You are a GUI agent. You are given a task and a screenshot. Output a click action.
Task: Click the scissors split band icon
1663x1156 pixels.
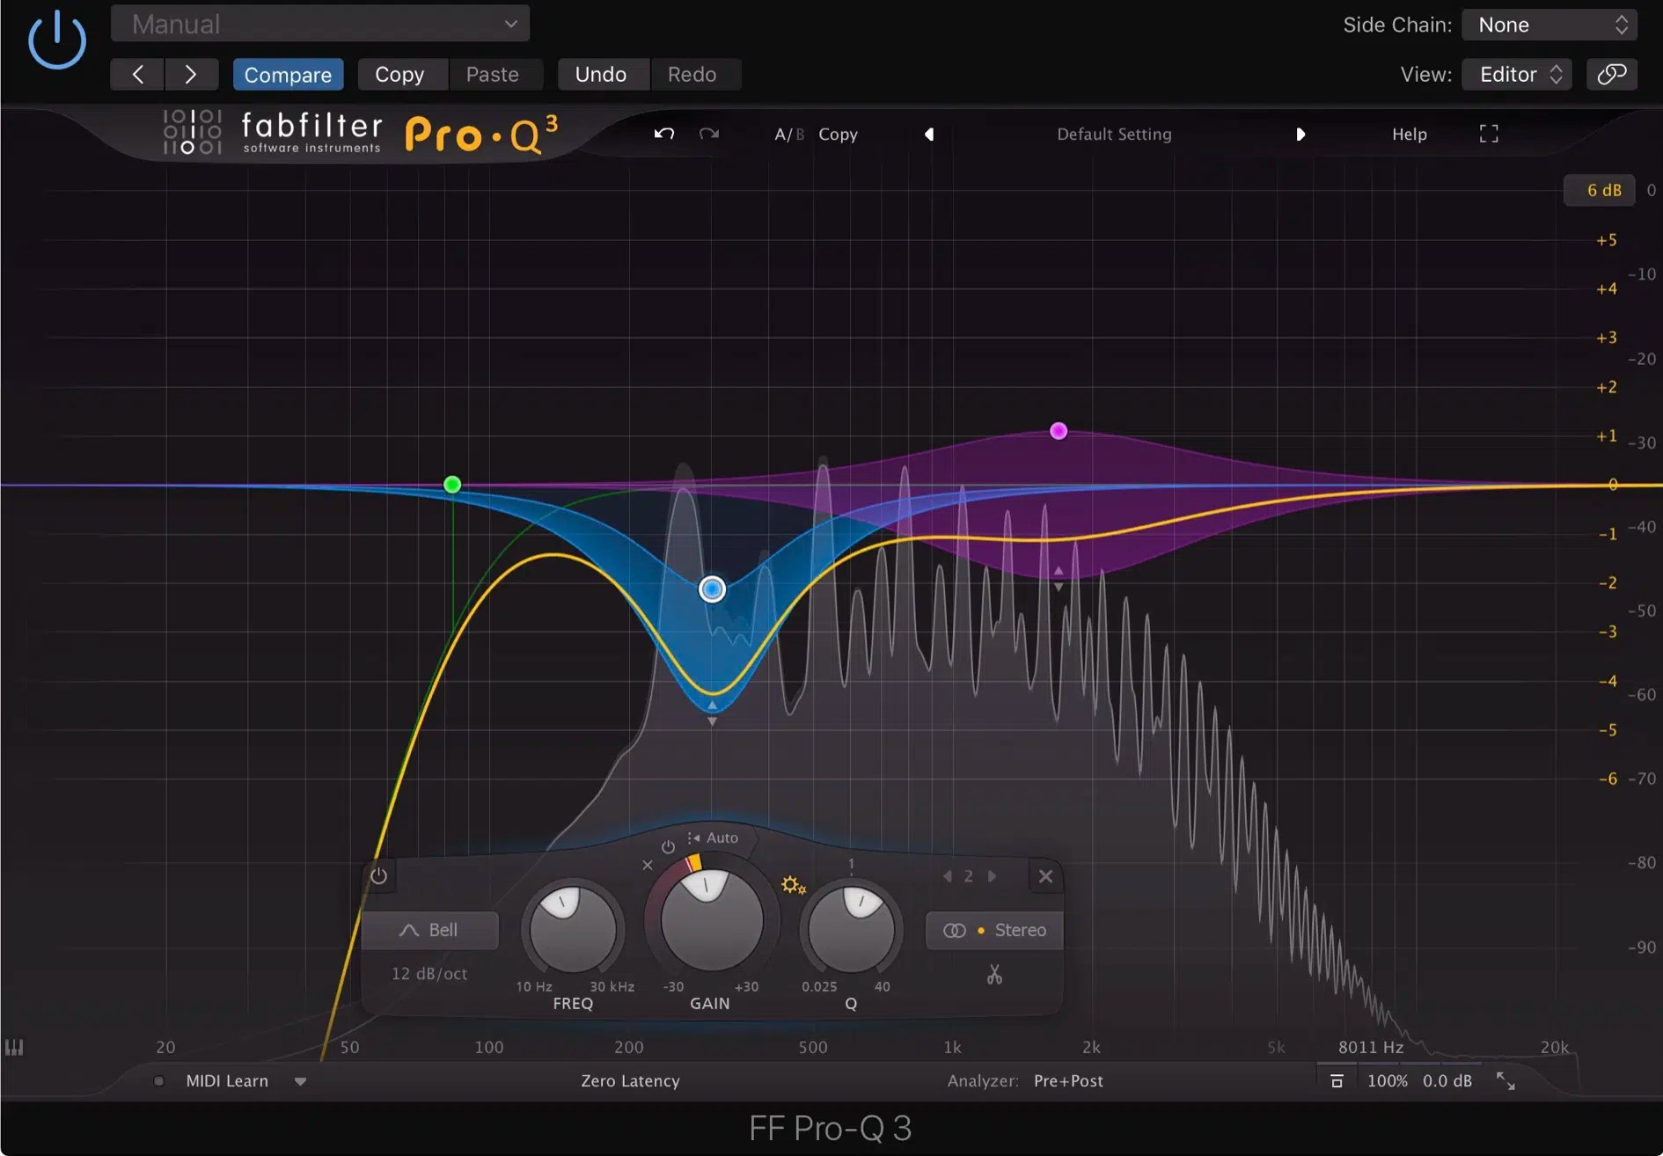click(994, 975)
